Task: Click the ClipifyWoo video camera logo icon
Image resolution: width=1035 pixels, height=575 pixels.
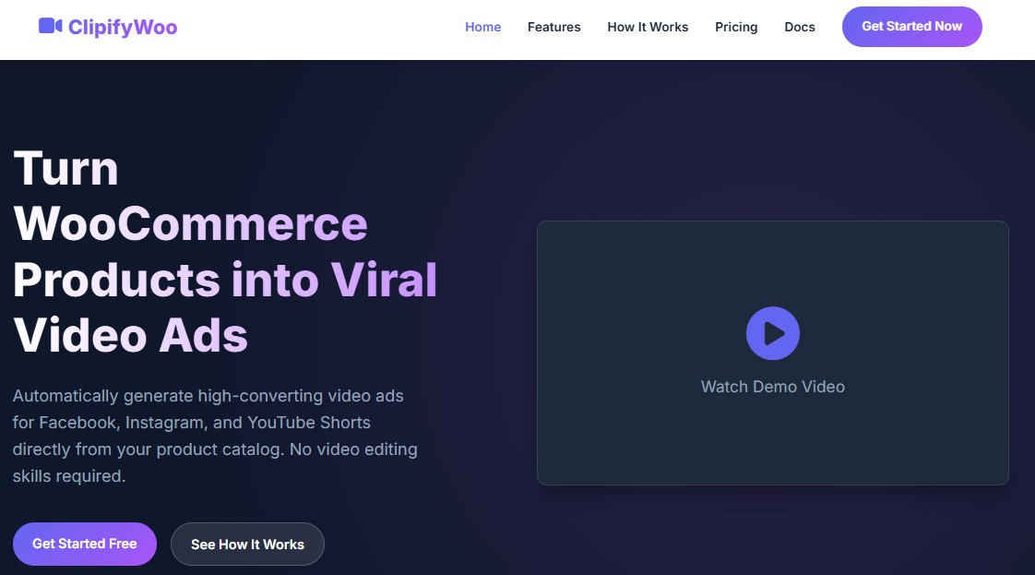Action: 50,26
